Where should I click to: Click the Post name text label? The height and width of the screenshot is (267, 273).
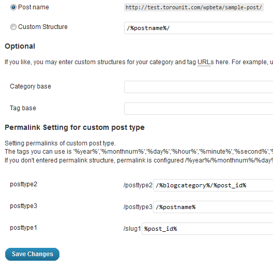[x=34, y=7]
